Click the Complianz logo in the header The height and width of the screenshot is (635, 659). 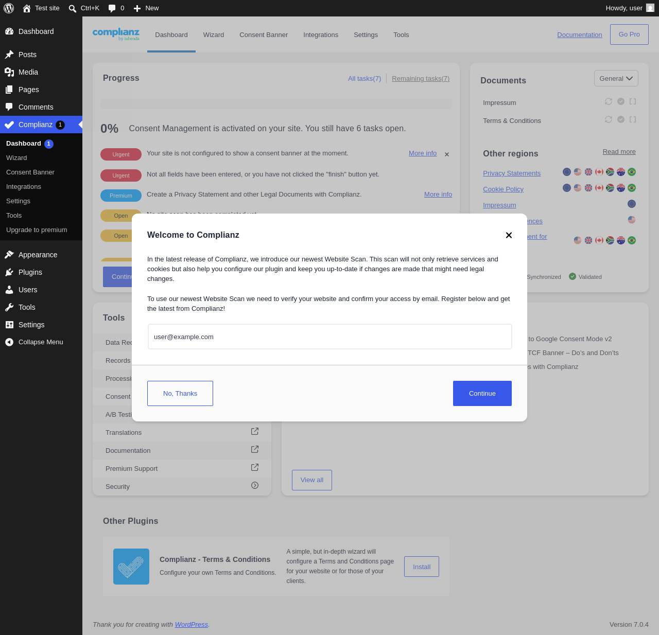point(116,34)
